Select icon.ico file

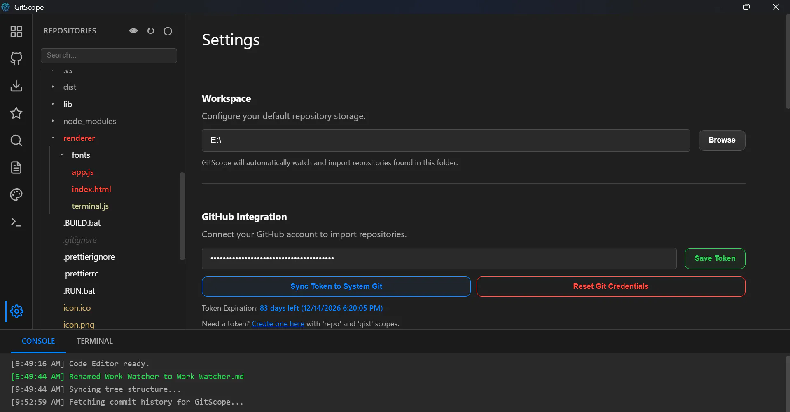(x=77, y=308)
